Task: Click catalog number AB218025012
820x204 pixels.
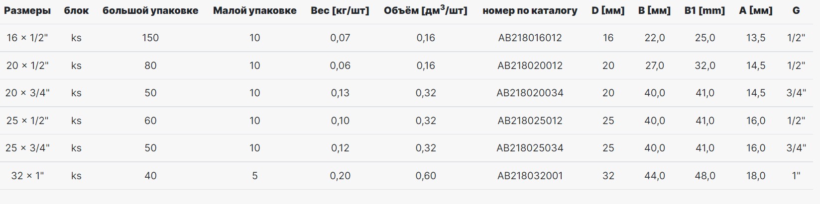Action: click(530, 121)
